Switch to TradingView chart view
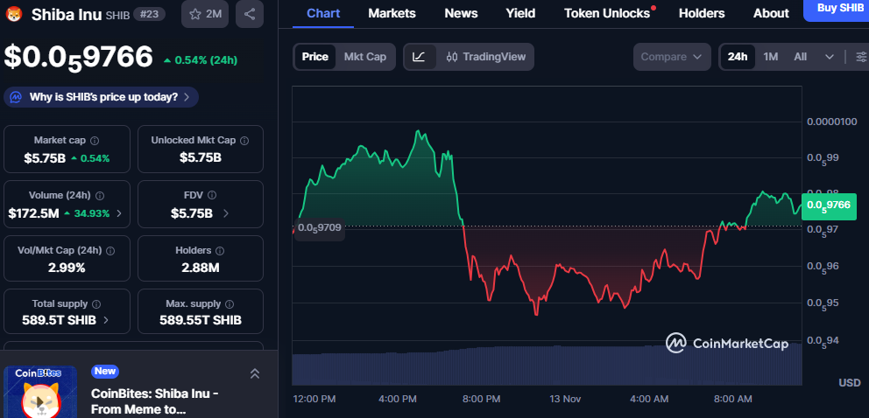 point(485,57)
